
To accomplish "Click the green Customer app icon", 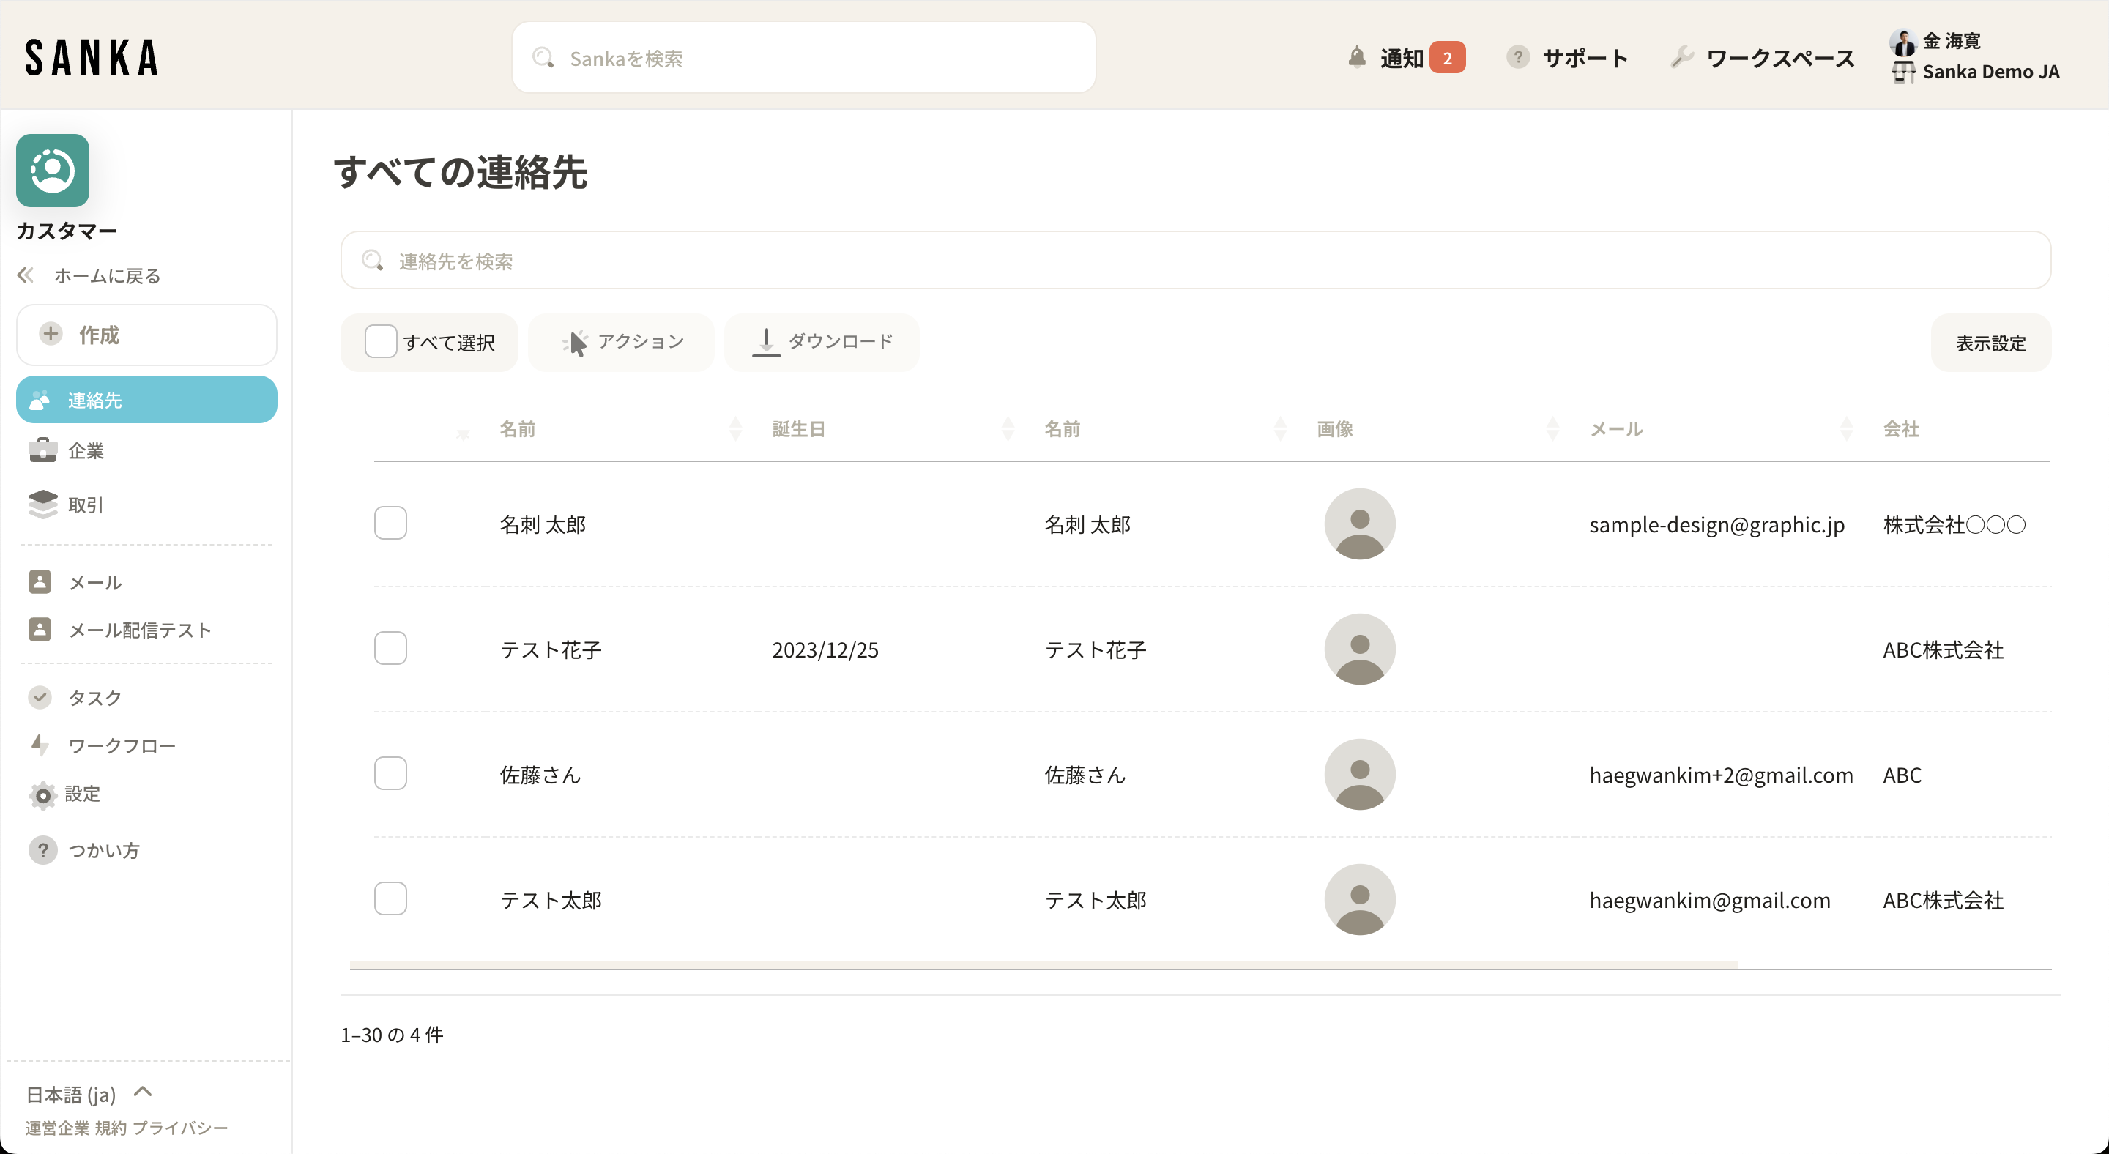I will [x=53, y=170].
